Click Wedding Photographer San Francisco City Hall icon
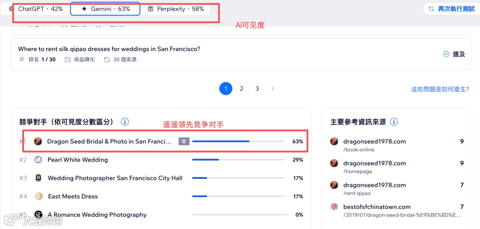This screenshot has width=480, height=229. point(38,178)
